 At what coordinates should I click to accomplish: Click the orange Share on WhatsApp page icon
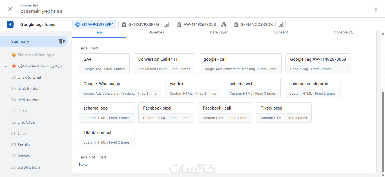click(x=14, y=55)
